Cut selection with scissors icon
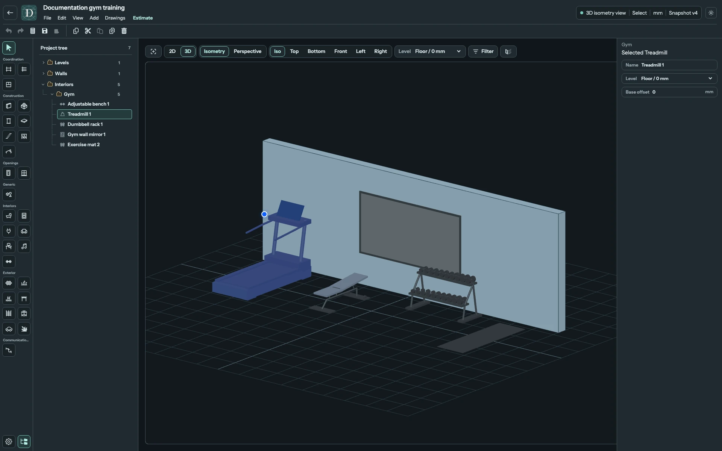This screenshot has height=451, width=722. 88,31
